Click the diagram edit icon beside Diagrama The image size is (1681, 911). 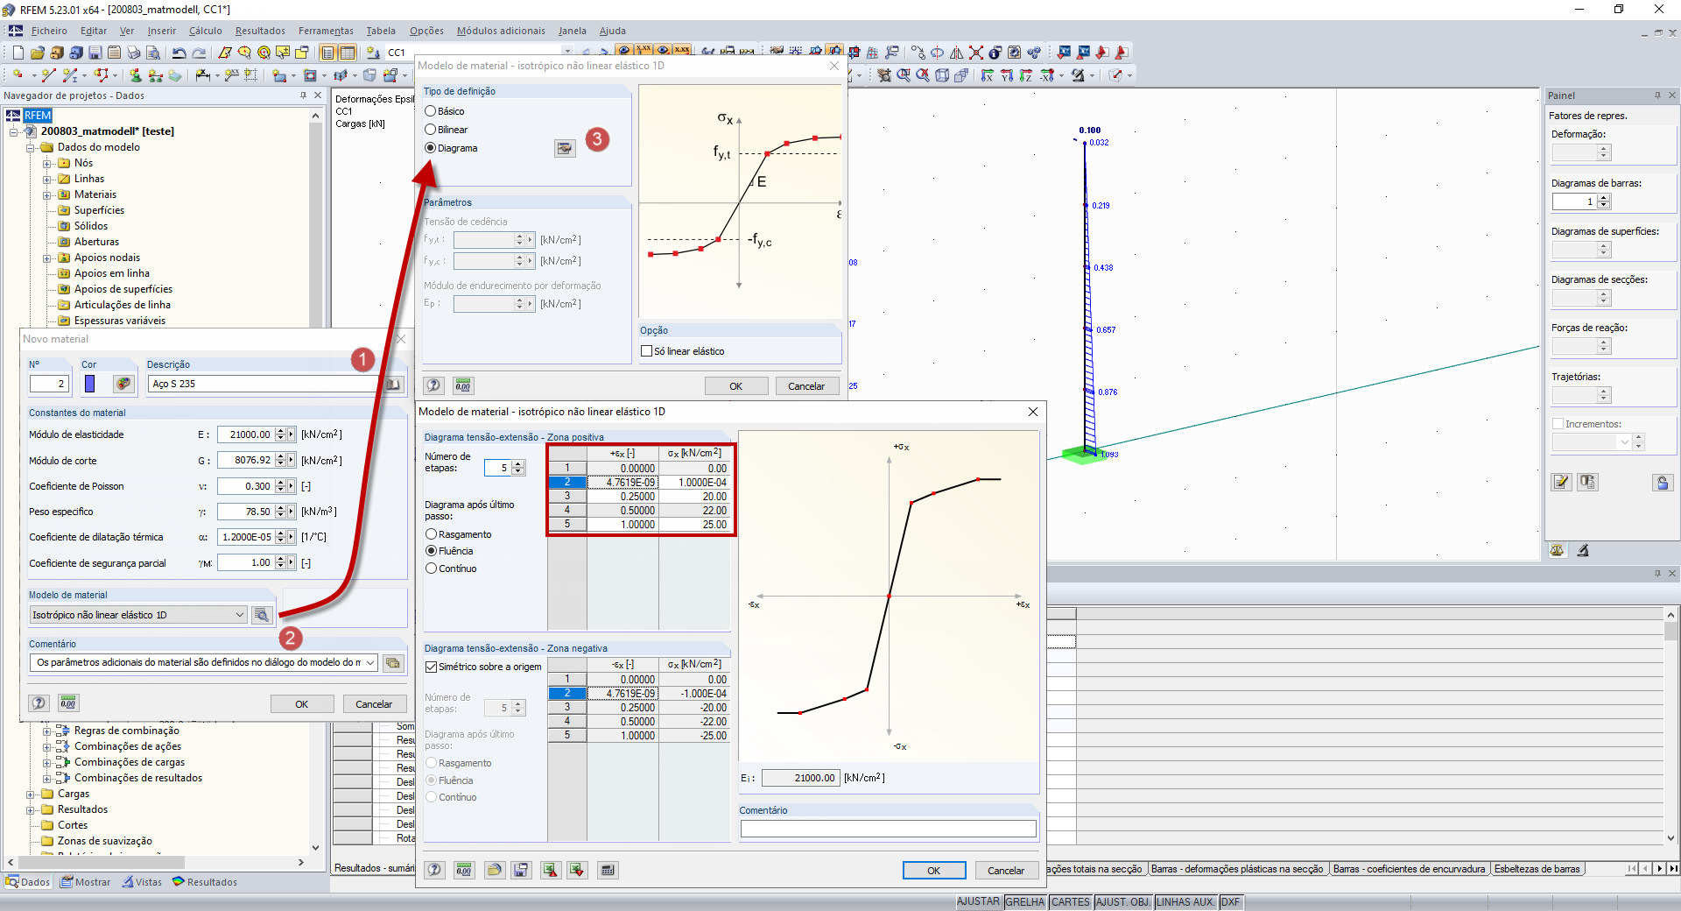coord(565,148)
